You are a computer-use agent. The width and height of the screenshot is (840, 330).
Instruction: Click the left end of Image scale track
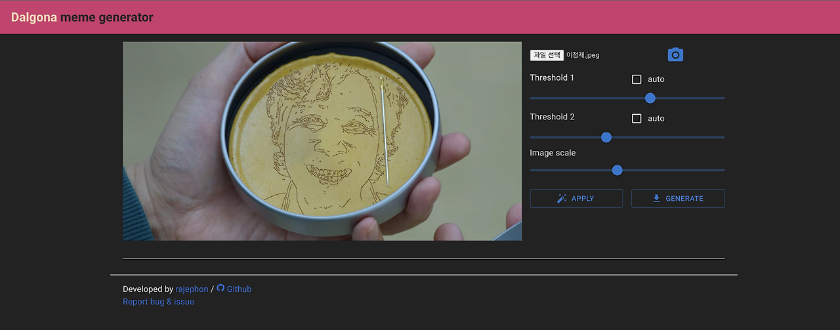[532, 170]
